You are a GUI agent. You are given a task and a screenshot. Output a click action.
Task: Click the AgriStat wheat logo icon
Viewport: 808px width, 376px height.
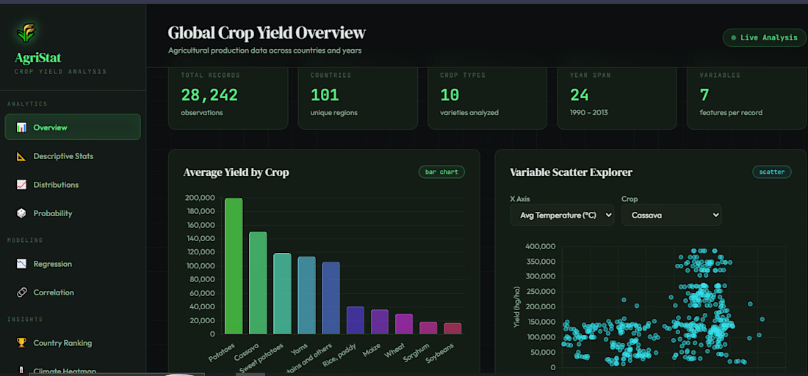click(25, 33)
